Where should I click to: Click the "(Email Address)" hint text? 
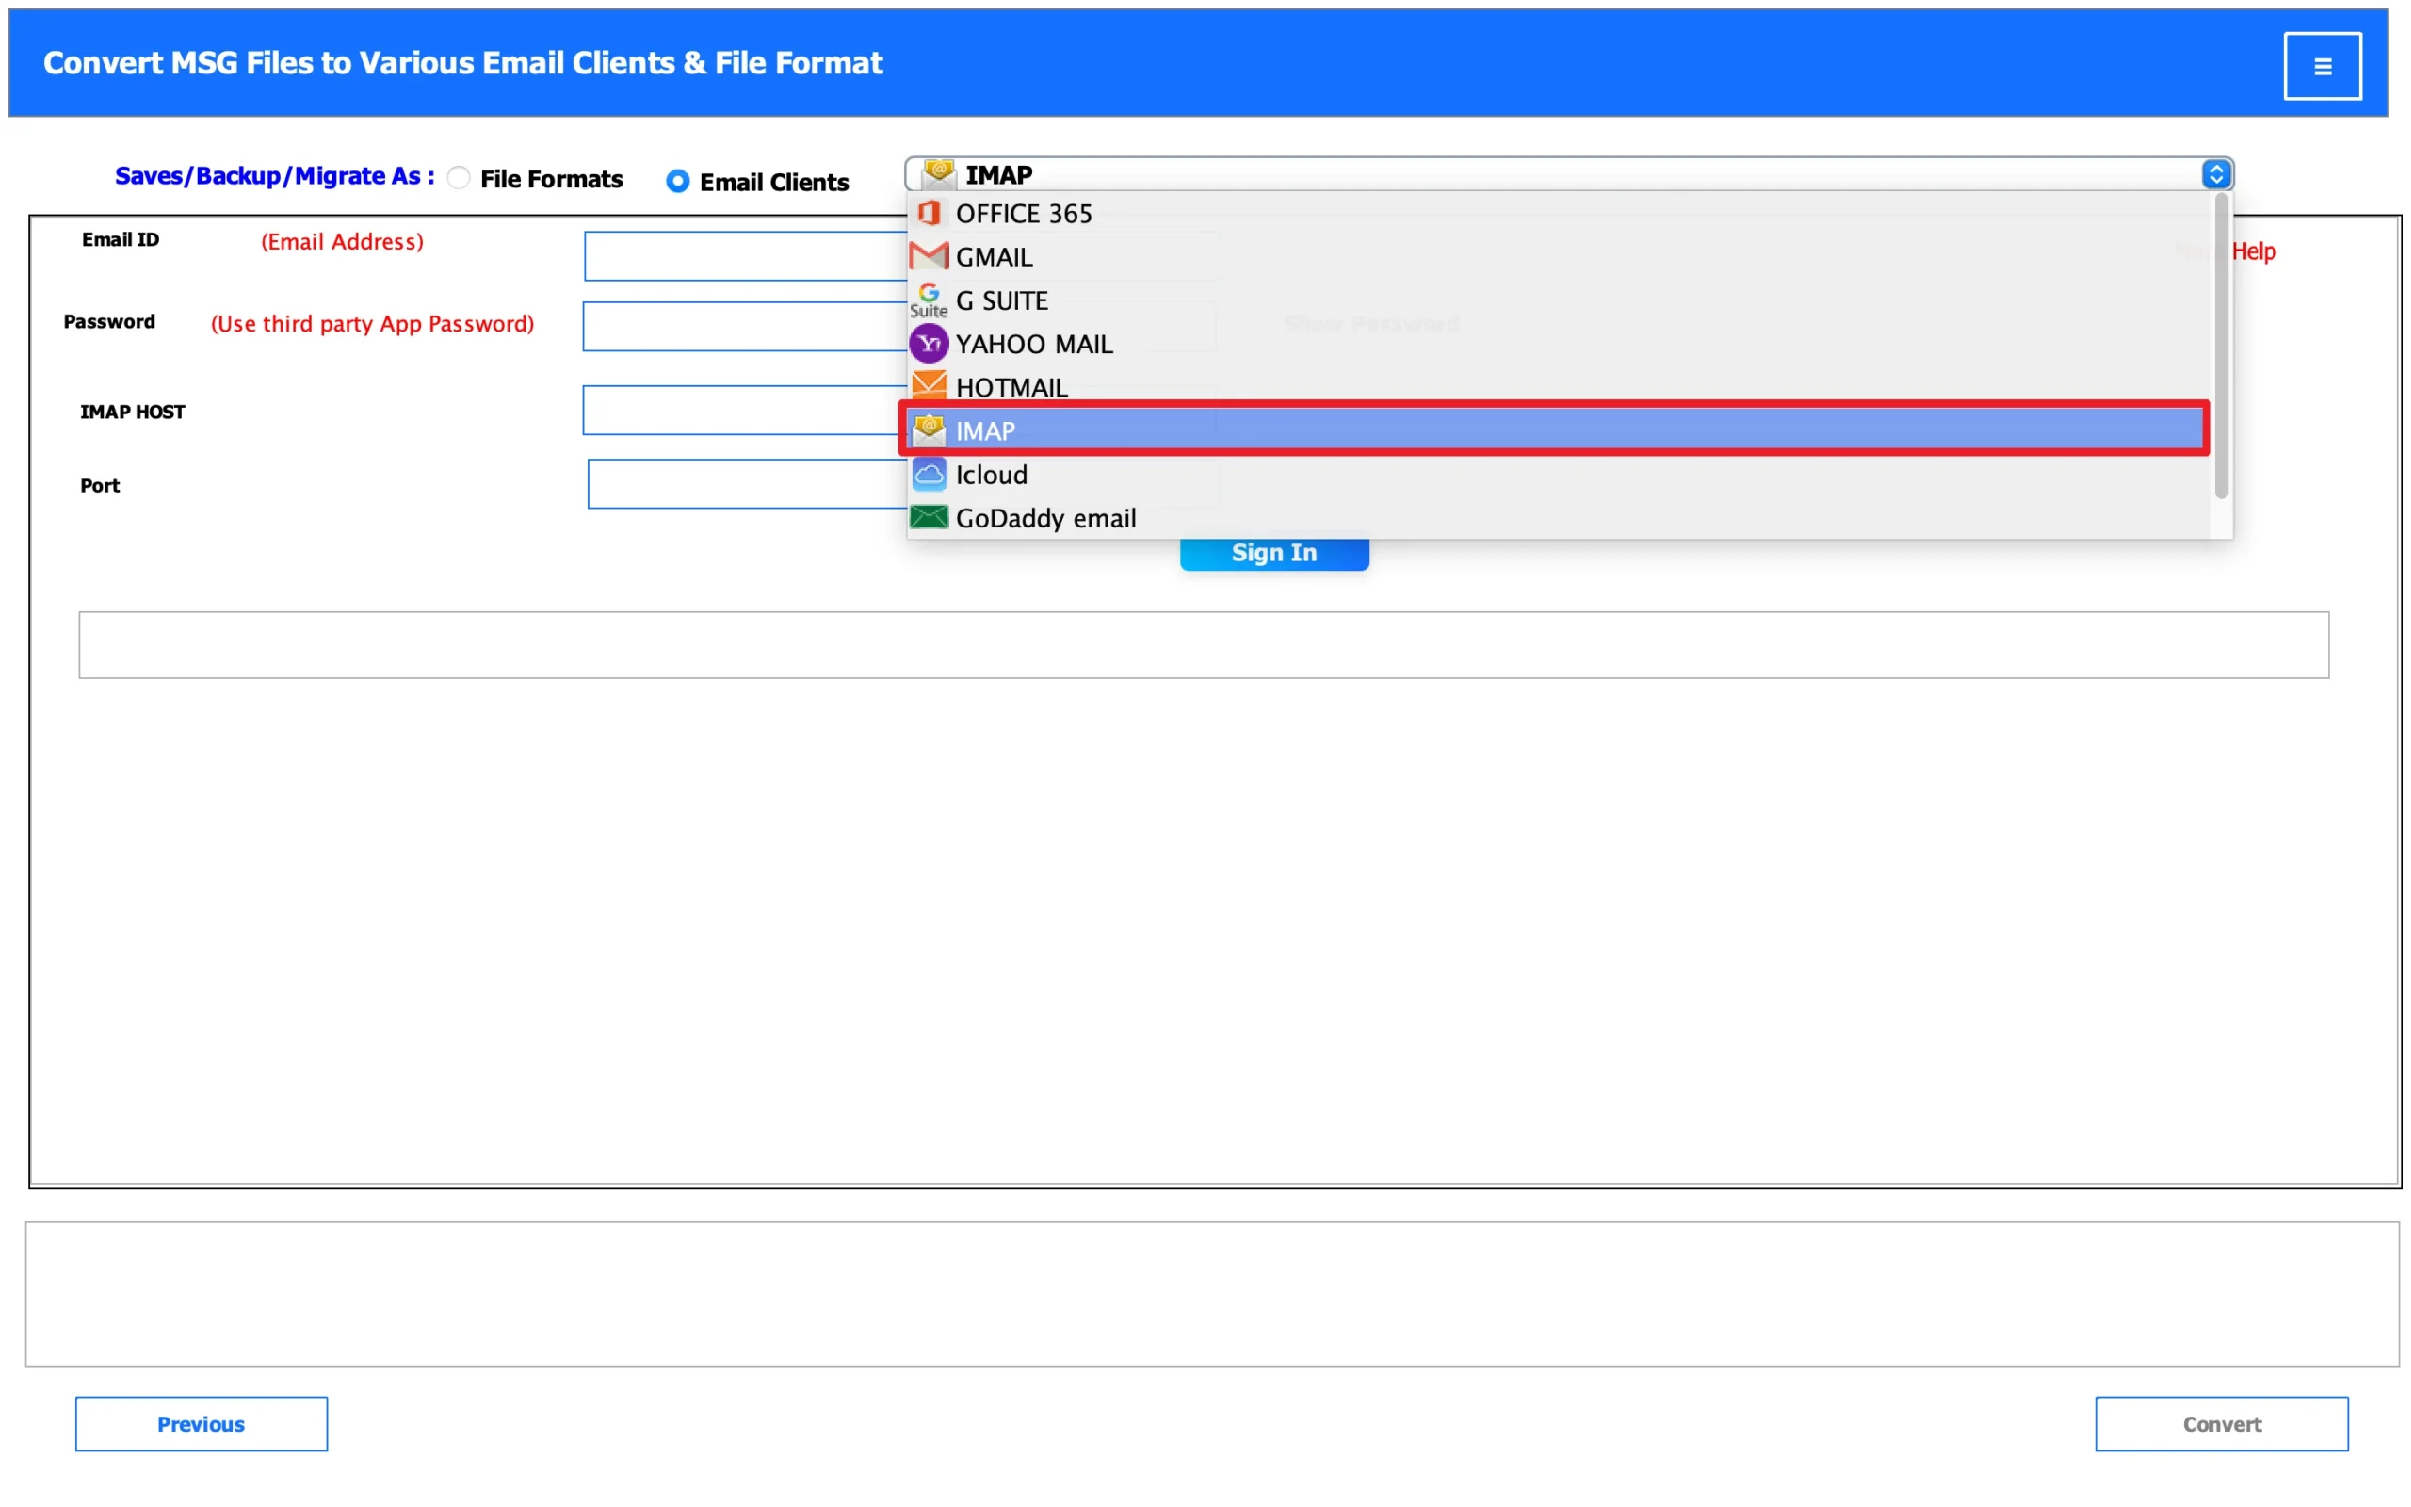(342, 241)
